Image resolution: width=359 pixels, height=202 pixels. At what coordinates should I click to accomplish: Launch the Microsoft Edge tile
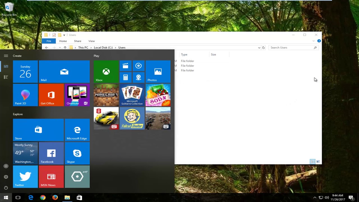click(77, 130)
